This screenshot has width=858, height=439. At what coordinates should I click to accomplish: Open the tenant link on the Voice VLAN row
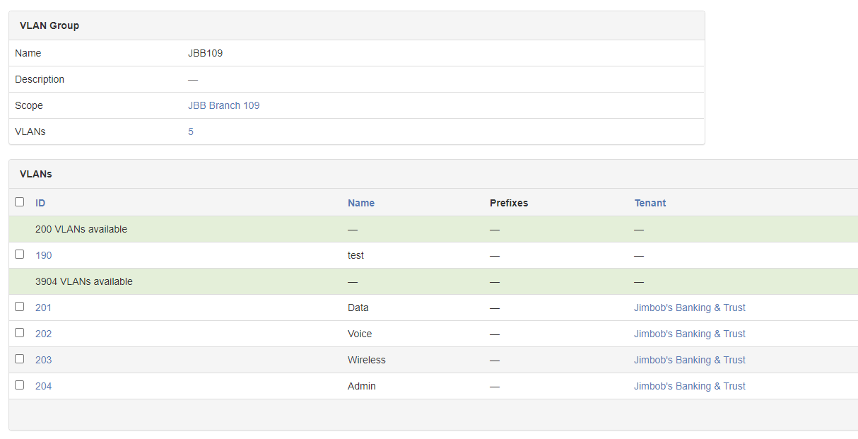tap(690, 333)
